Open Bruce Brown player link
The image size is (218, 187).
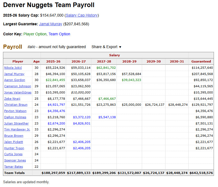[14, 136]
